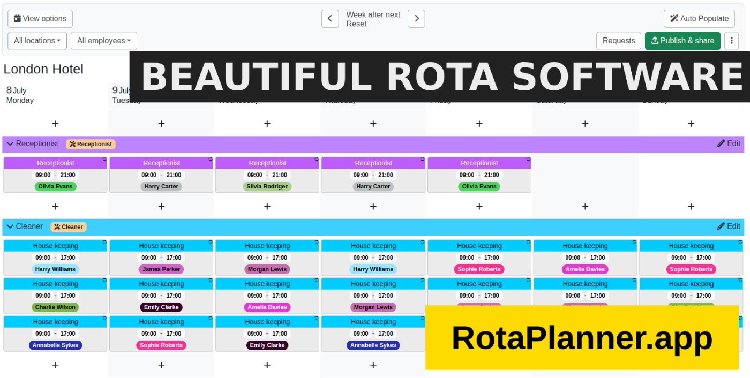Screen dimensions: 750x378
Task: Open House keeping title on James Parker shift
Action: [x=161, y=246]
